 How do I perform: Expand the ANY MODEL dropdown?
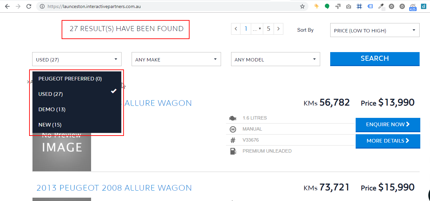pos(275,59)
